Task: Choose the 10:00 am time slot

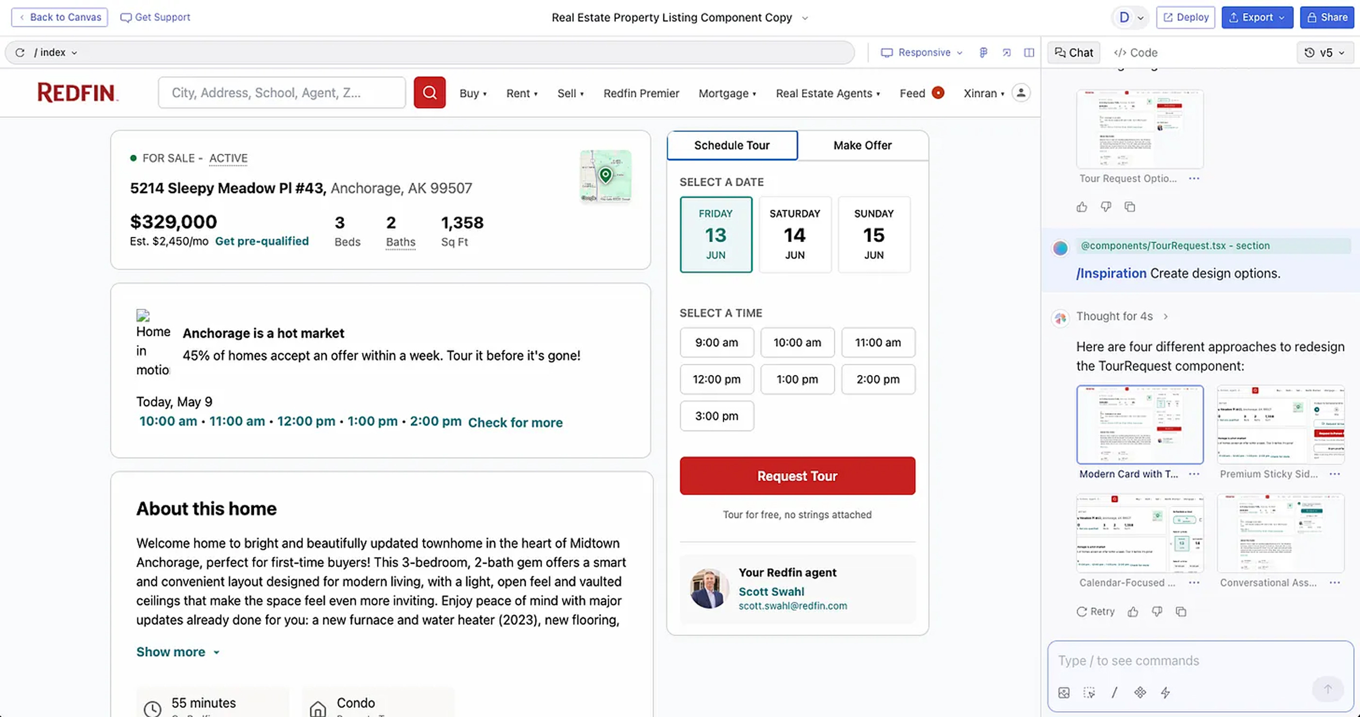Action: pyautogui.click(x=796, y=342)
